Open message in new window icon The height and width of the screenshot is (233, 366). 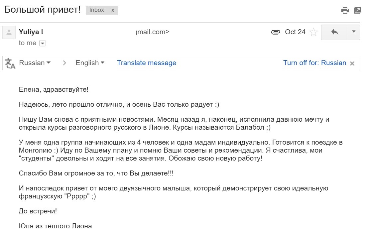point(357,10)
